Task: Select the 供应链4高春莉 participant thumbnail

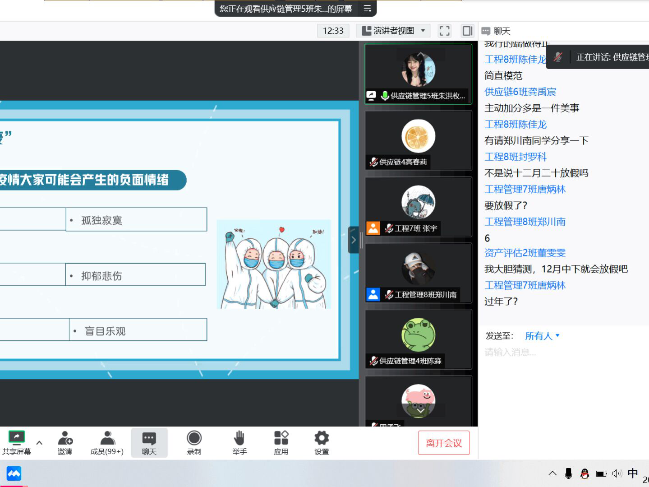Action: tap(418, 141)
